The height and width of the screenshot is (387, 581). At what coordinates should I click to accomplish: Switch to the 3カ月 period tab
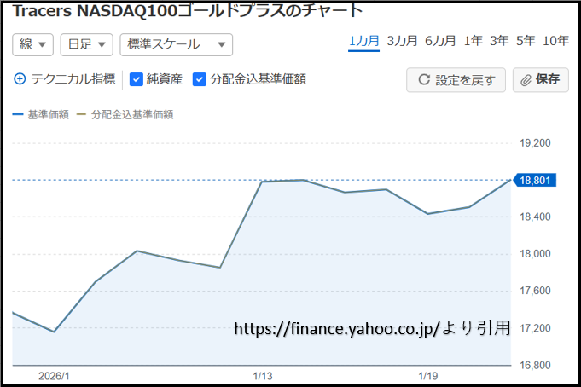click(x=402, y=41)
